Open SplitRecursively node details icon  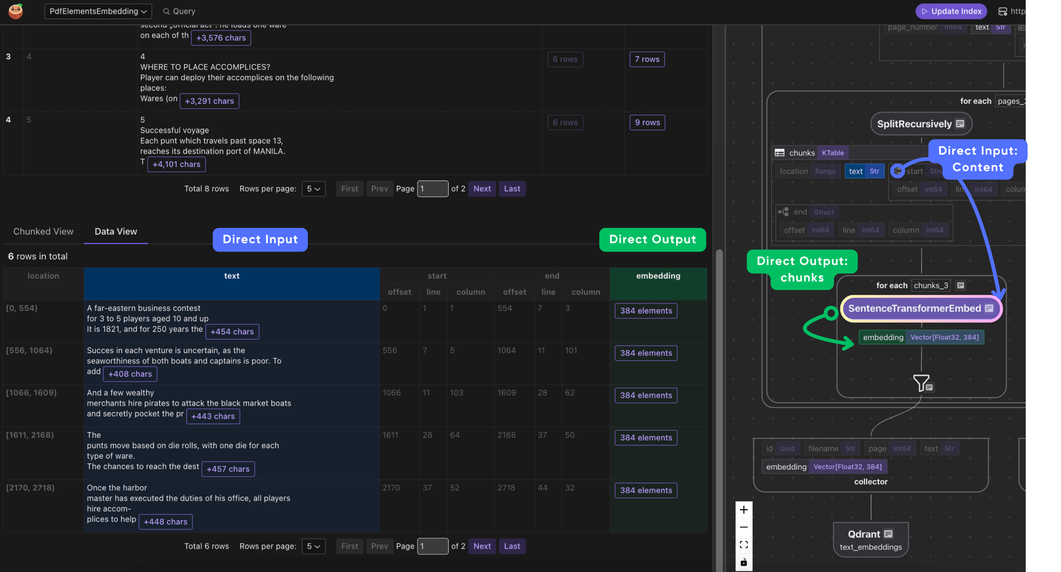(x=960, y=123)
